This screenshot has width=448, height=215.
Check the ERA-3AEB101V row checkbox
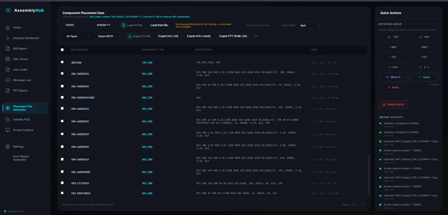(x=62, y=73)
